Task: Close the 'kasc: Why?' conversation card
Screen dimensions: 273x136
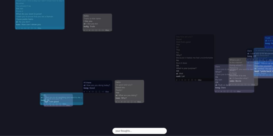Action: click(116, 102)
